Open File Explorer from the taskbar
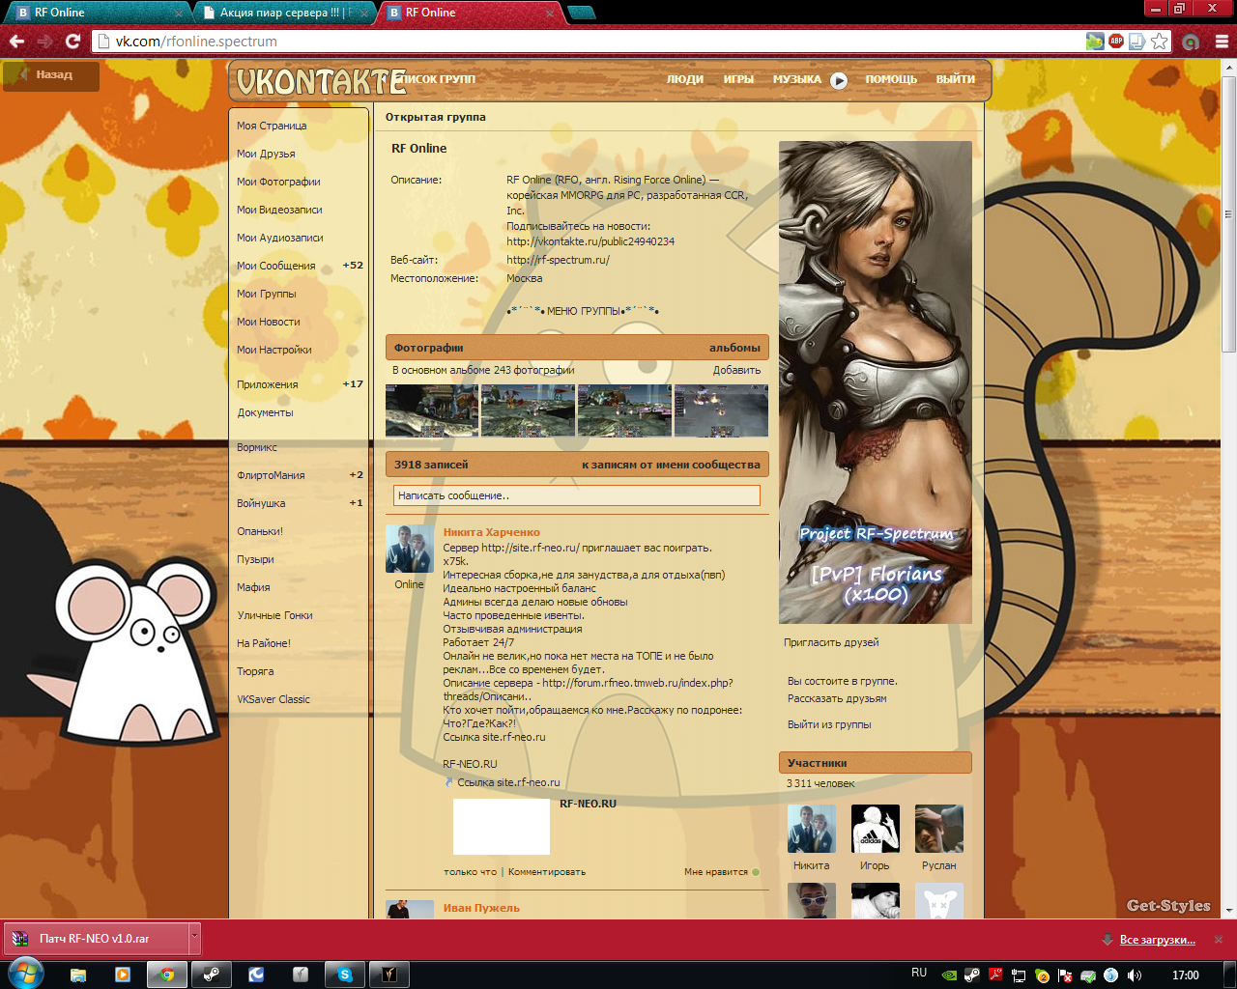The image size is (1237, 989). pyautogui.click(x=78, y=975)
